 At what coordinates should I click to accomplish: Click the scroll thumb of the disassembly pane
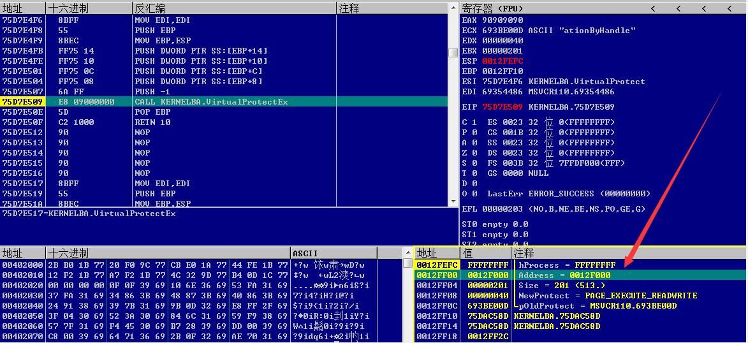click(453, 52)
